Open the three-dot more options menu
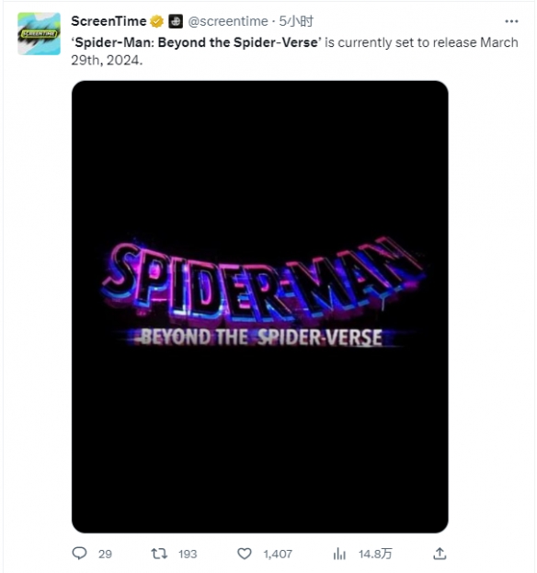Viewport: 537px width, 573px height. point(511,21)
